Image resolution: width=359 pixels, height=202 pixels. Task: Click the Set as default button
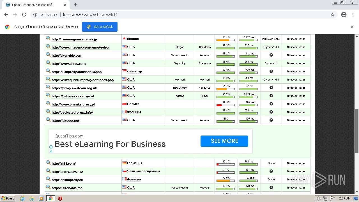tap(100, 27)
